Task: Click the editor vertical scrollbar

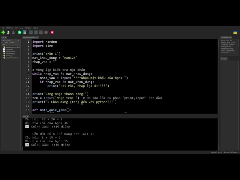Action: coord(219,76)
